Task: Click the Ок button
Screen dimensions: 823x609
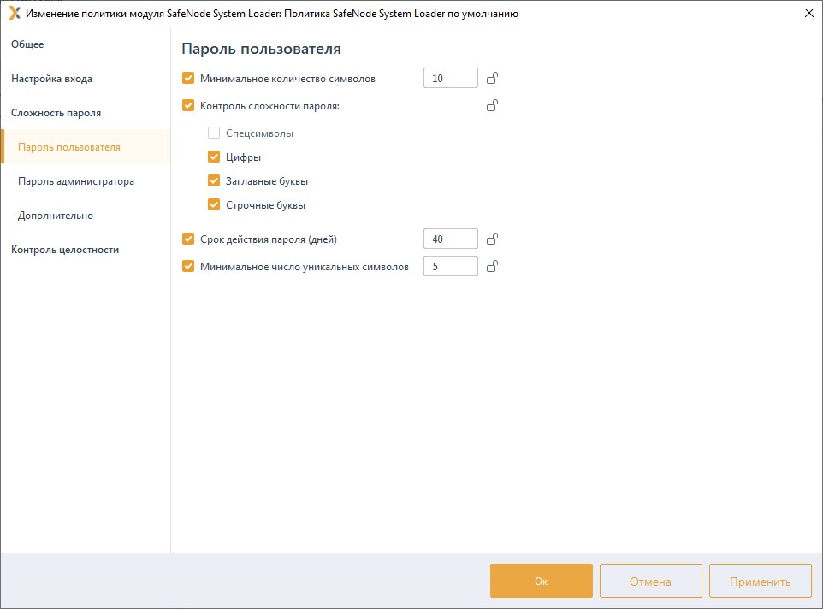Action: [x=541, y=581]
